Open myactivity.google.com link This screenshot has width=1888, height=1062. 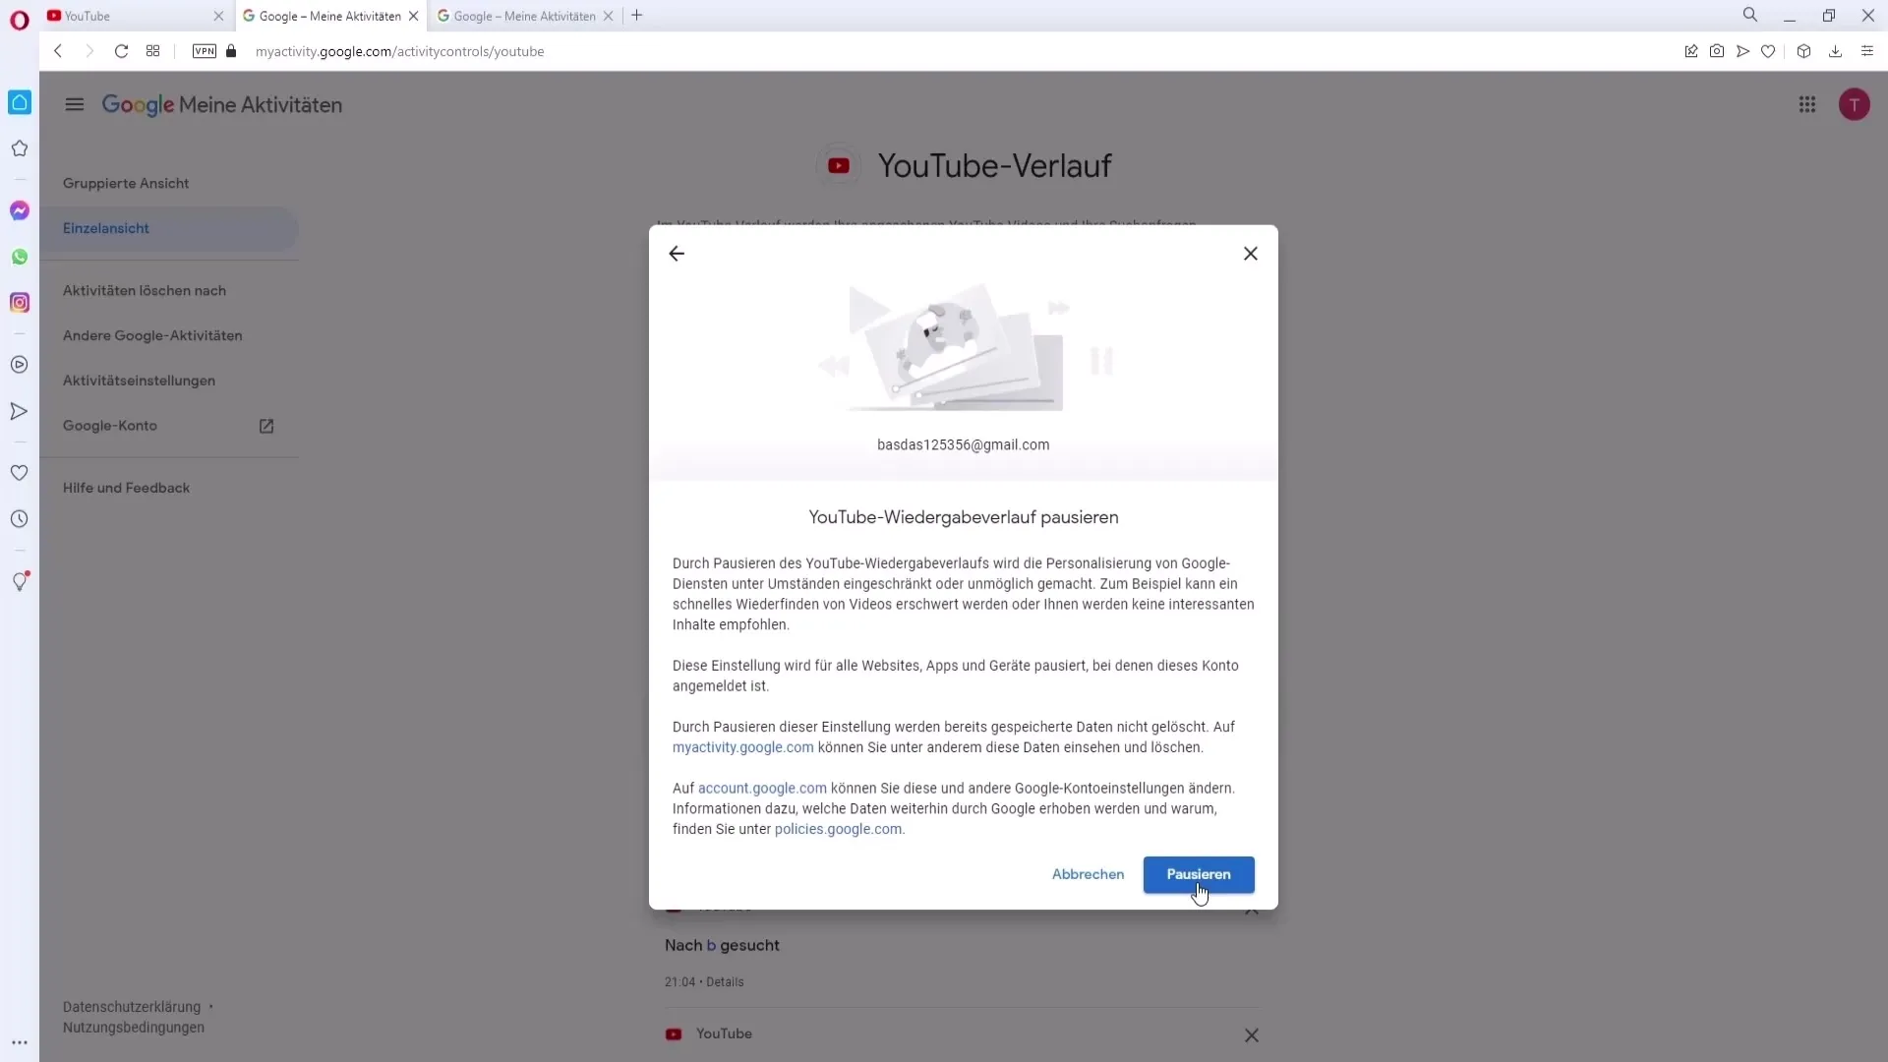[x=743, y=747]
